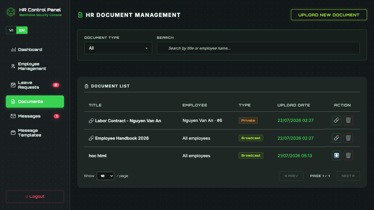This screenshot has width=374, height=210.
Task: Click the Message Templates archive icon
Action: pos(13,133)
